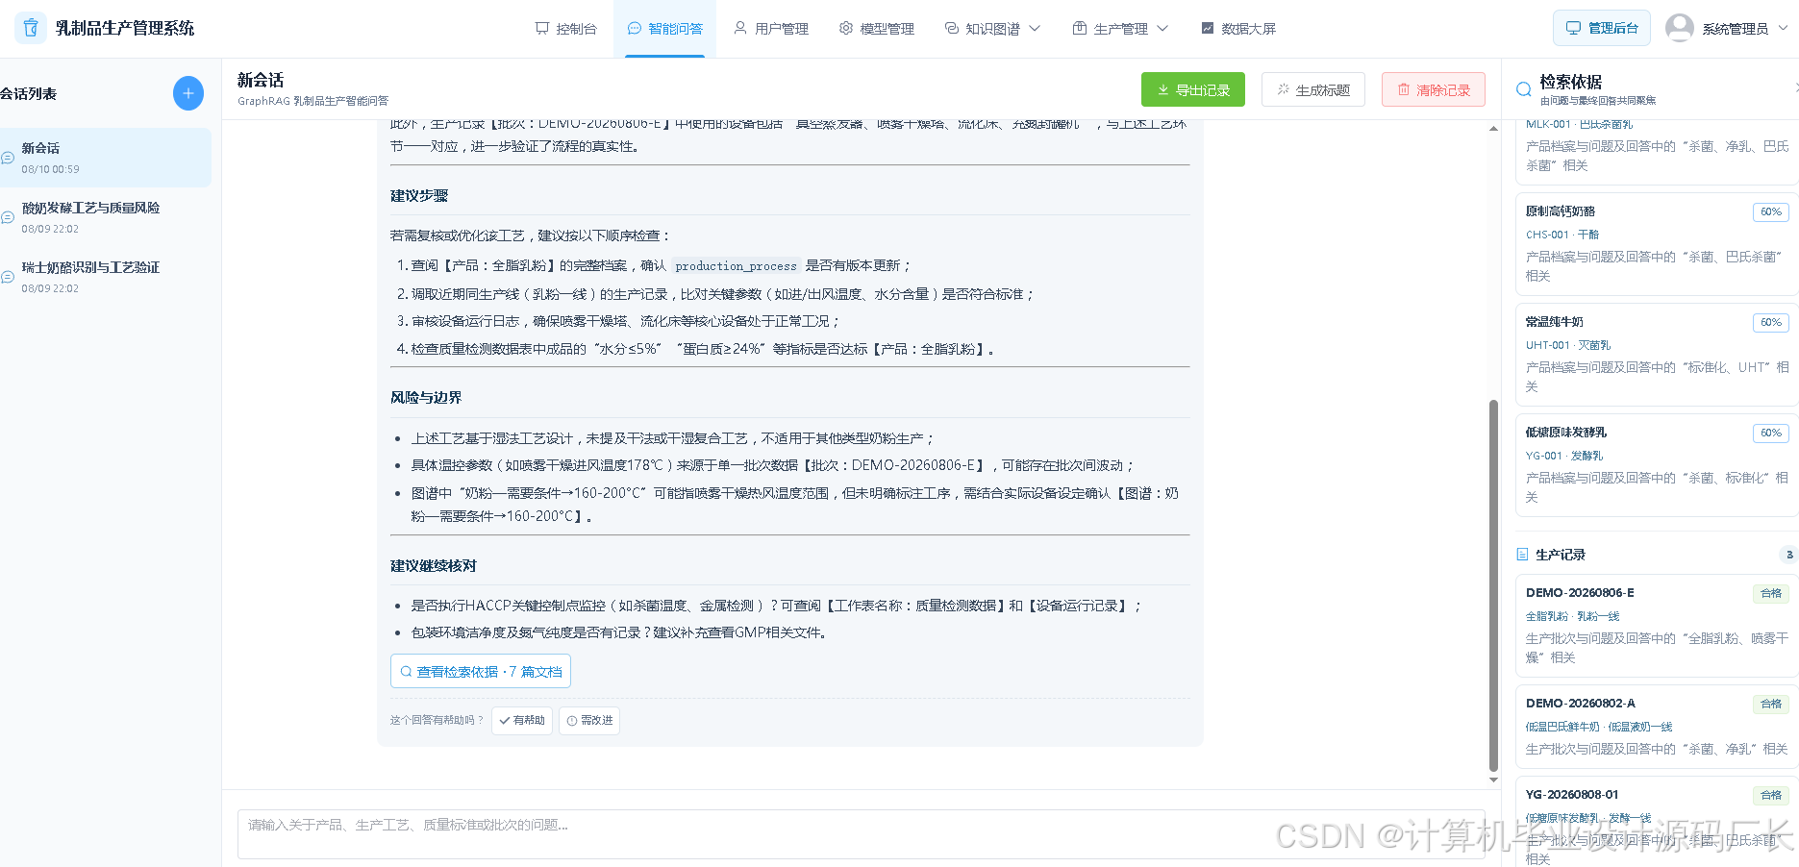This screenshot has width=1799, height=867.
Task: Open 原制高钙奶酪 product card
Action: tap(1656, 244)
